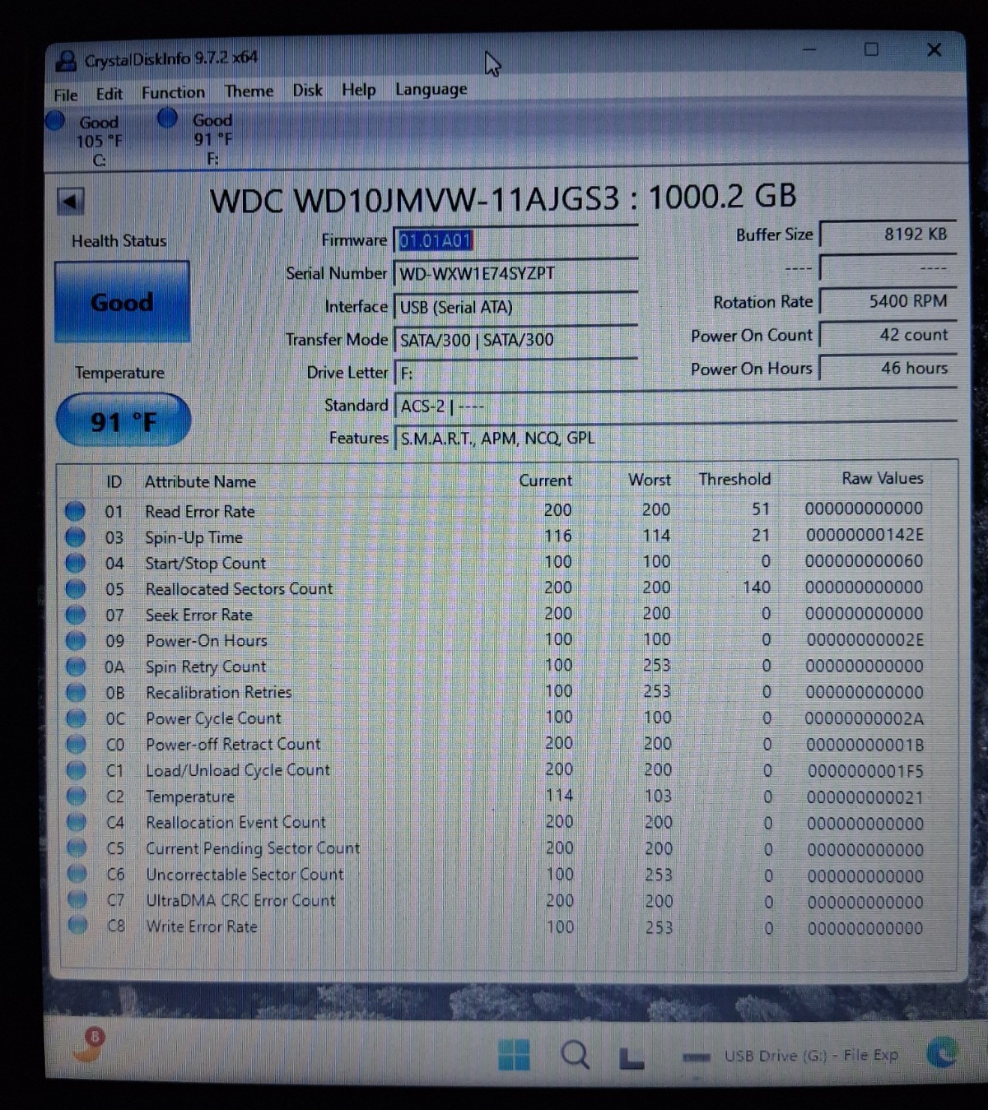Minimize the CrystalDiskInfo window

coord(809,50)
